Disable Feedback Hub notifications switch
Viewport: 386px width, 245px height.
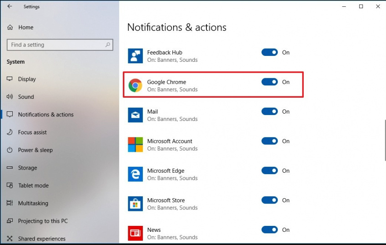[270, 52]
